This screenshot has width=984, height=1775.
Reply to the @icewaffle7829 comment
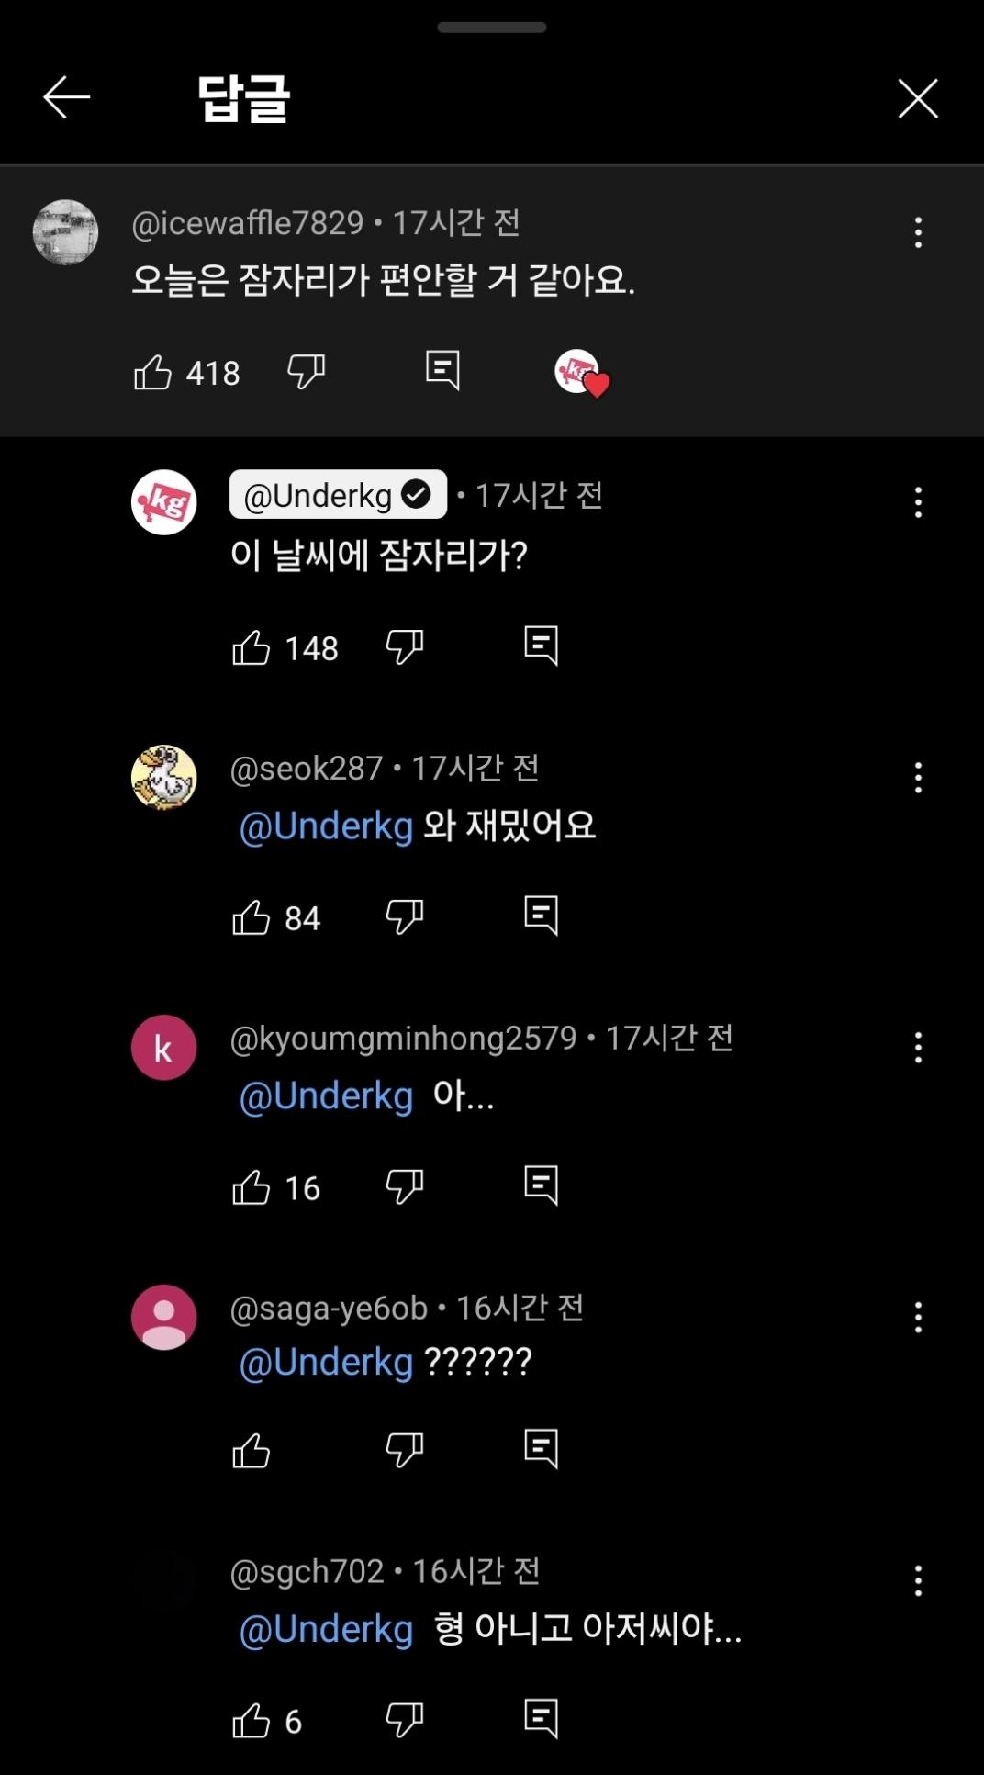coord(442,370)
